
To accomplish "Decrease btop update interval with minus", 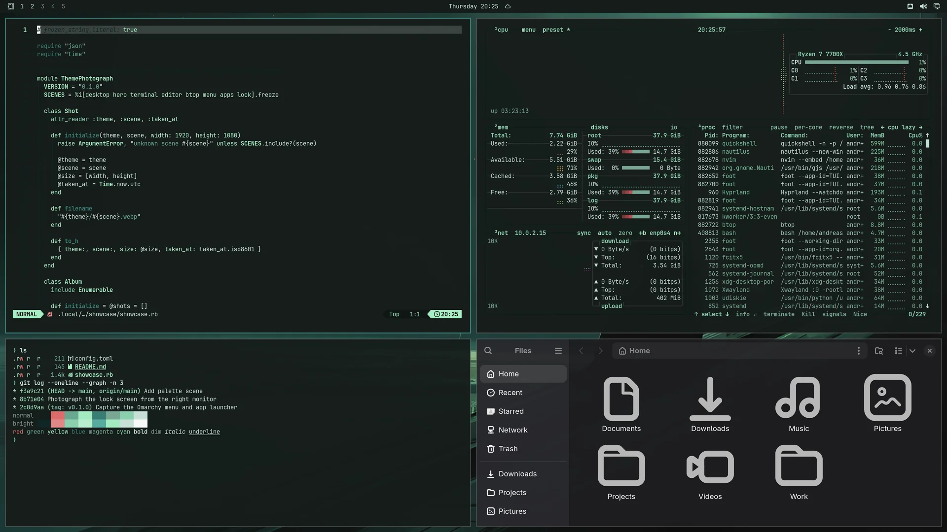I will coord(889,30).
